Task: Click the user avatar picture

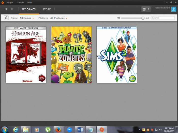Action: [174, 9]
